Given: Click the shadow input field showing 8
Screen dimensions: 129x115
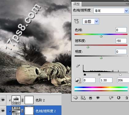Looking at the screenshot, I should point(89,80).
